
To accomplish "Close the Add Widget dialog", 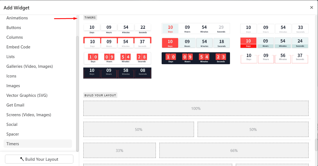I will click(311, 7).
